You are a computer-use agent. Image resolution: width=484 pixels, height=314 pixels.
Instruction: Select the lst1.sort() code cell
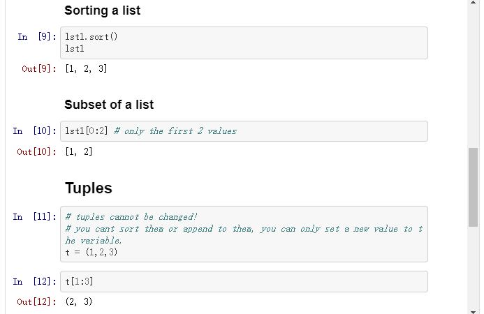[x=244, y=43]
